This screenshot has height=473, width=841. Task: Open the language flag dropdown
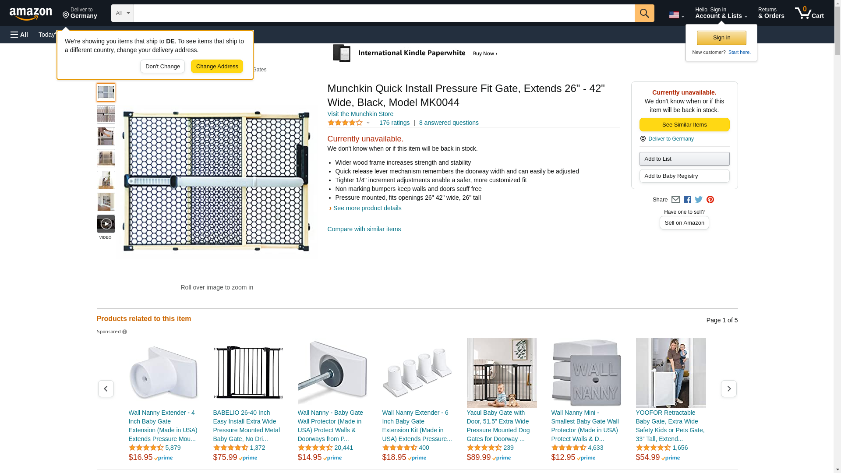[x=676, y=15]
